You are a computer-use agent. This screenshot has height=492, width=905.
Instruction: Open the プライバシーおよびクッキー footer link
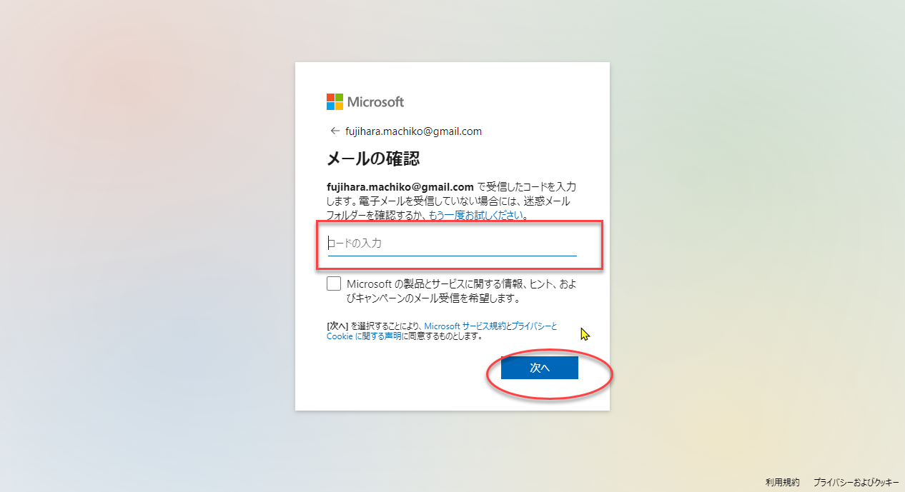pos(856,483)
